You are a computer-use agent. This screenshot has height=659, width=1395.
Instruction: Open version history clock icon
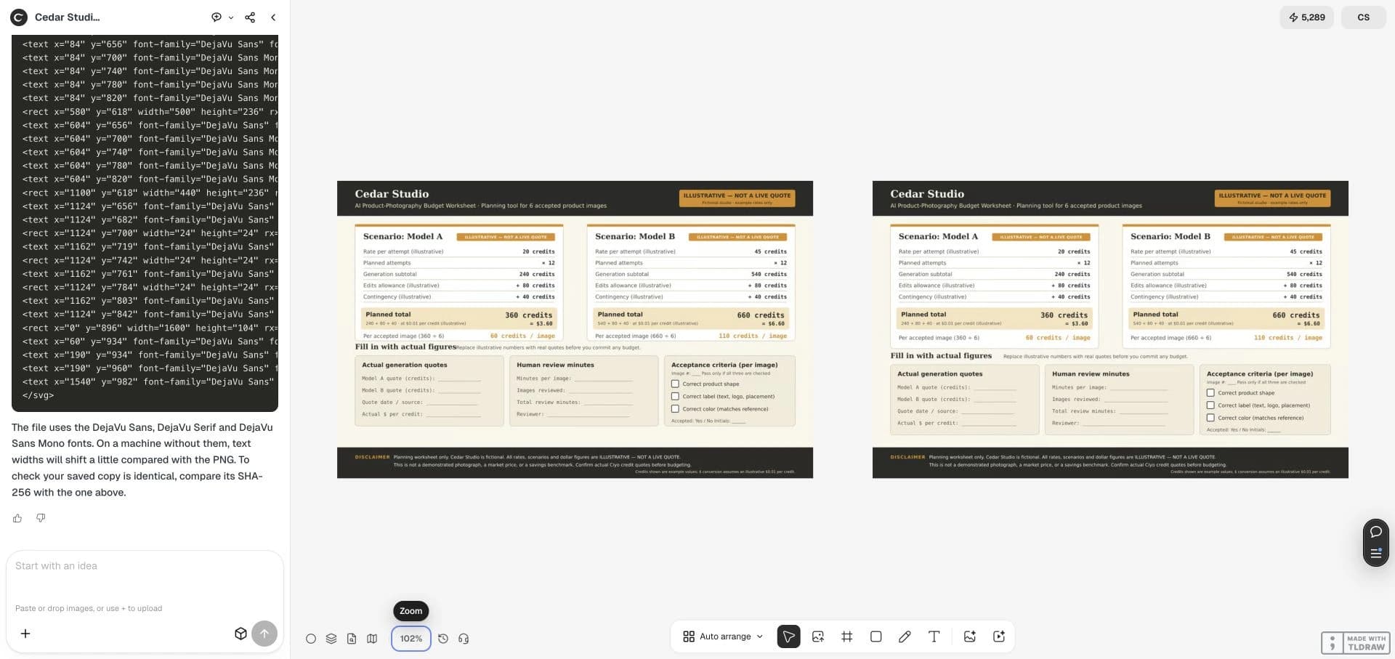[443, 639]
